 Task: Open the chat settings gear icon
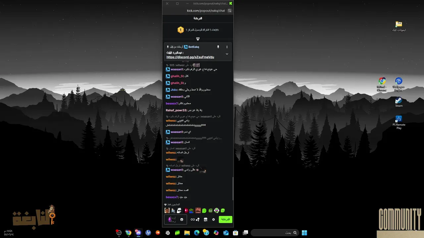[x=213, y=219]
